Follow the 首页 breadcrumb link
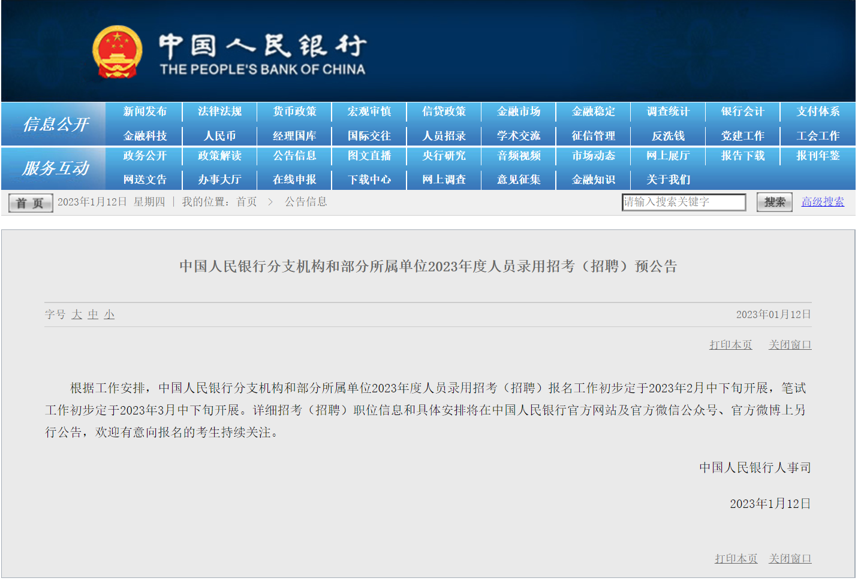This screenshot has width=858, height=581. (x=246, y=202)
